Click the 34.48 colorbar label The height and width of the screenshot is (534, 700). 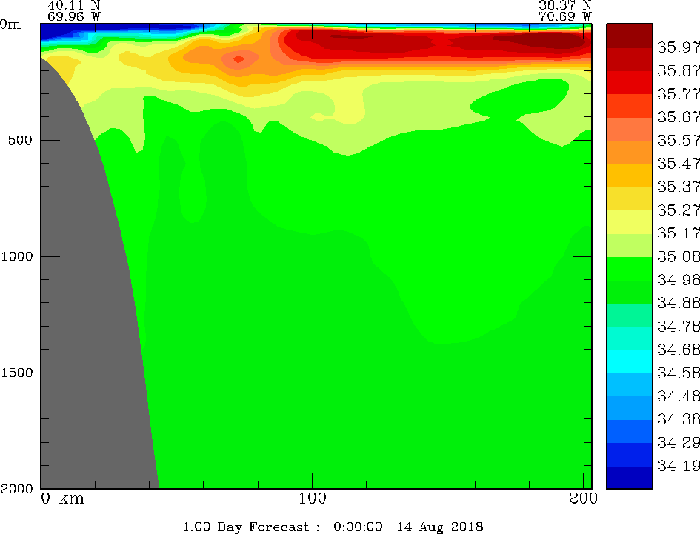click(678, 396)
